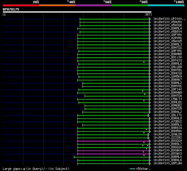The image size is (187, 171).
Task: Select the UniRef100_B9HTB1 hit label
Action: [167, 70]
